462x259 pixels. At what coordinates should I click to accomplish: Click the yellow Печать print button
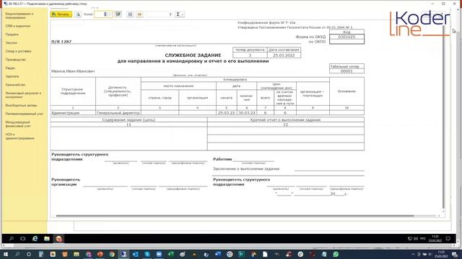61,14
